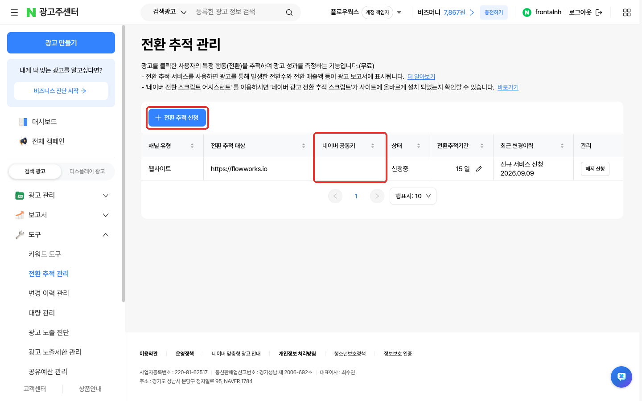Switch to 검색 광고 tab
Screen dimensions: 642x401
click(x=35, y=171)
